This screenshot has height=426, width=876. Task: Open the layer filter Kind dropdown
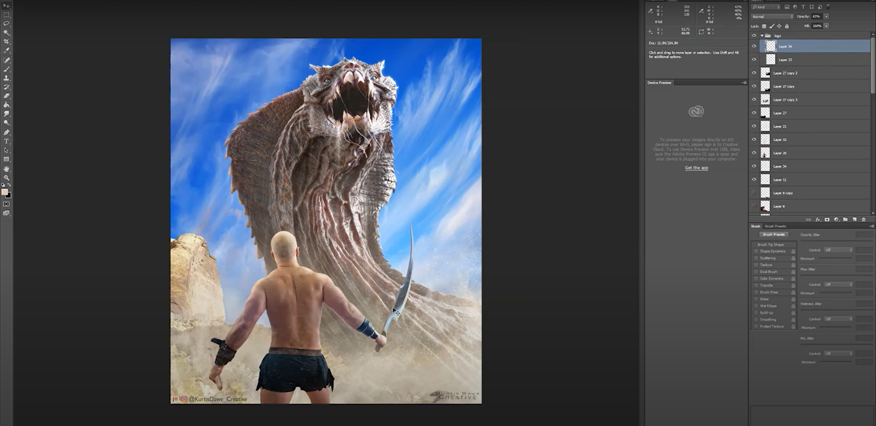(x=766, y=7)
